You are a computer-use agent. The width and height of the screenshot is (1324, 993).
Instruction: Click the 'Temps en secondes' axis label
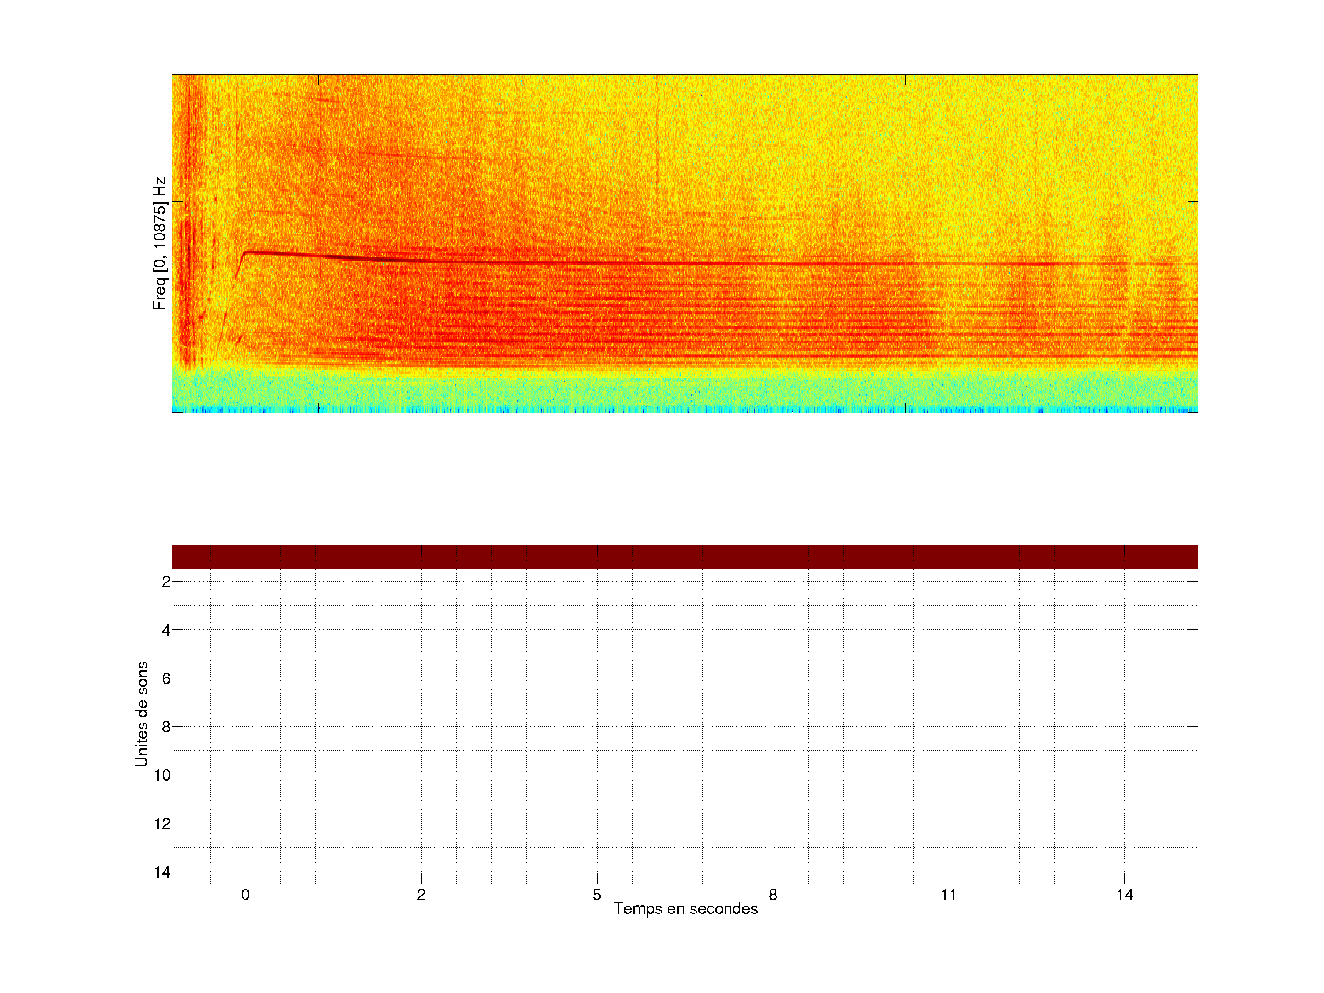pos(685,908)
